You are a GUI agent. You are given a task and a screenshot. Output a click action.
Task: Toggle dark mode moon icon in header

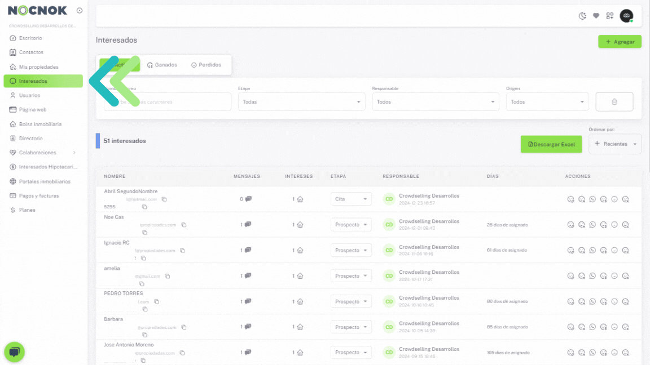click(x=582, y=16)
